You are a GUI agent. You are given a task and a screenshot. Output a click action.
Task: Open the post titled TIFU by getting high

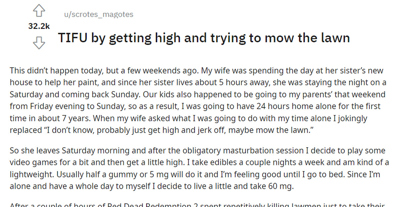point(204,38)
